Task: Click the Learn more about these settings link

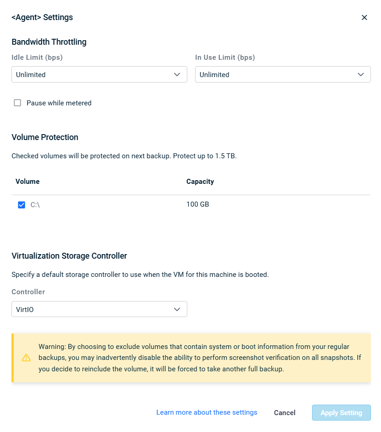Action: (206, 412)
